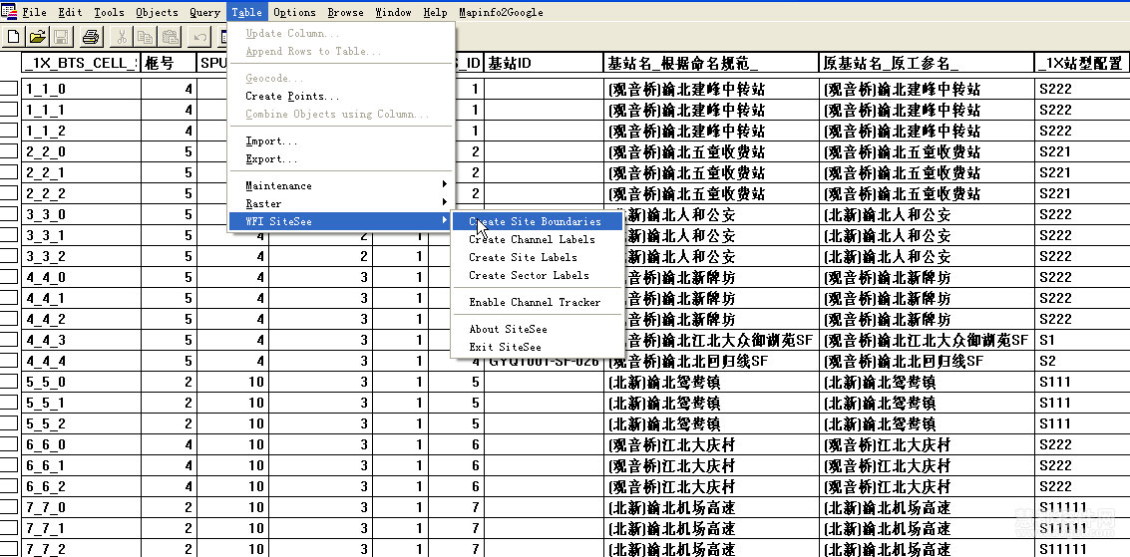1130x557 pixels.
Task: Open the Mapinfo2Google menu
Action: [501, 12]
